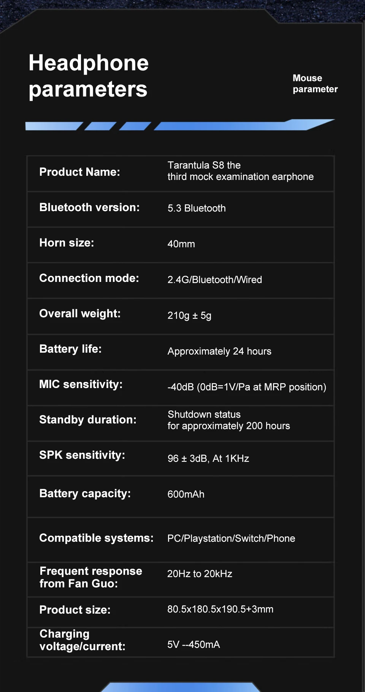Switch to the Mouse parameter tab

pos(315,84)
